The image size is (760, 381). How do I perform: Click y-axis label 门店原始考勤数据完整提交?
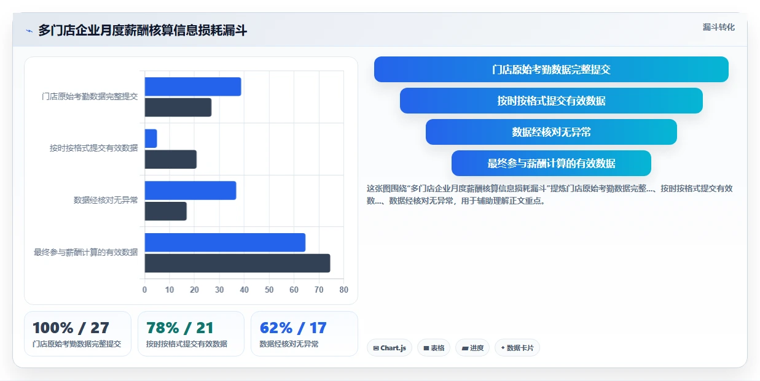[90, 97]
